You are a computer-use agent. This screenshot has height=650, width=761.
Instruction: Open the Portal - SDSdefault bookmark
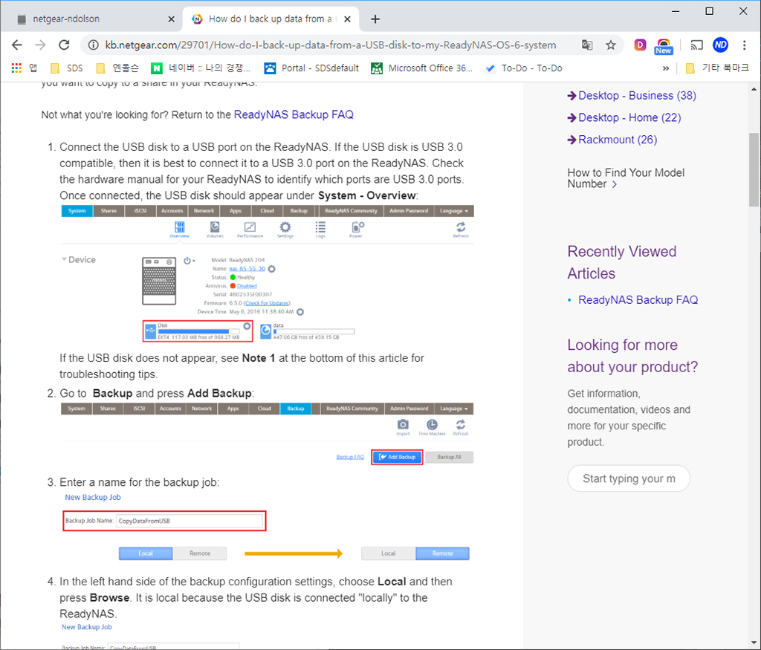311,68
